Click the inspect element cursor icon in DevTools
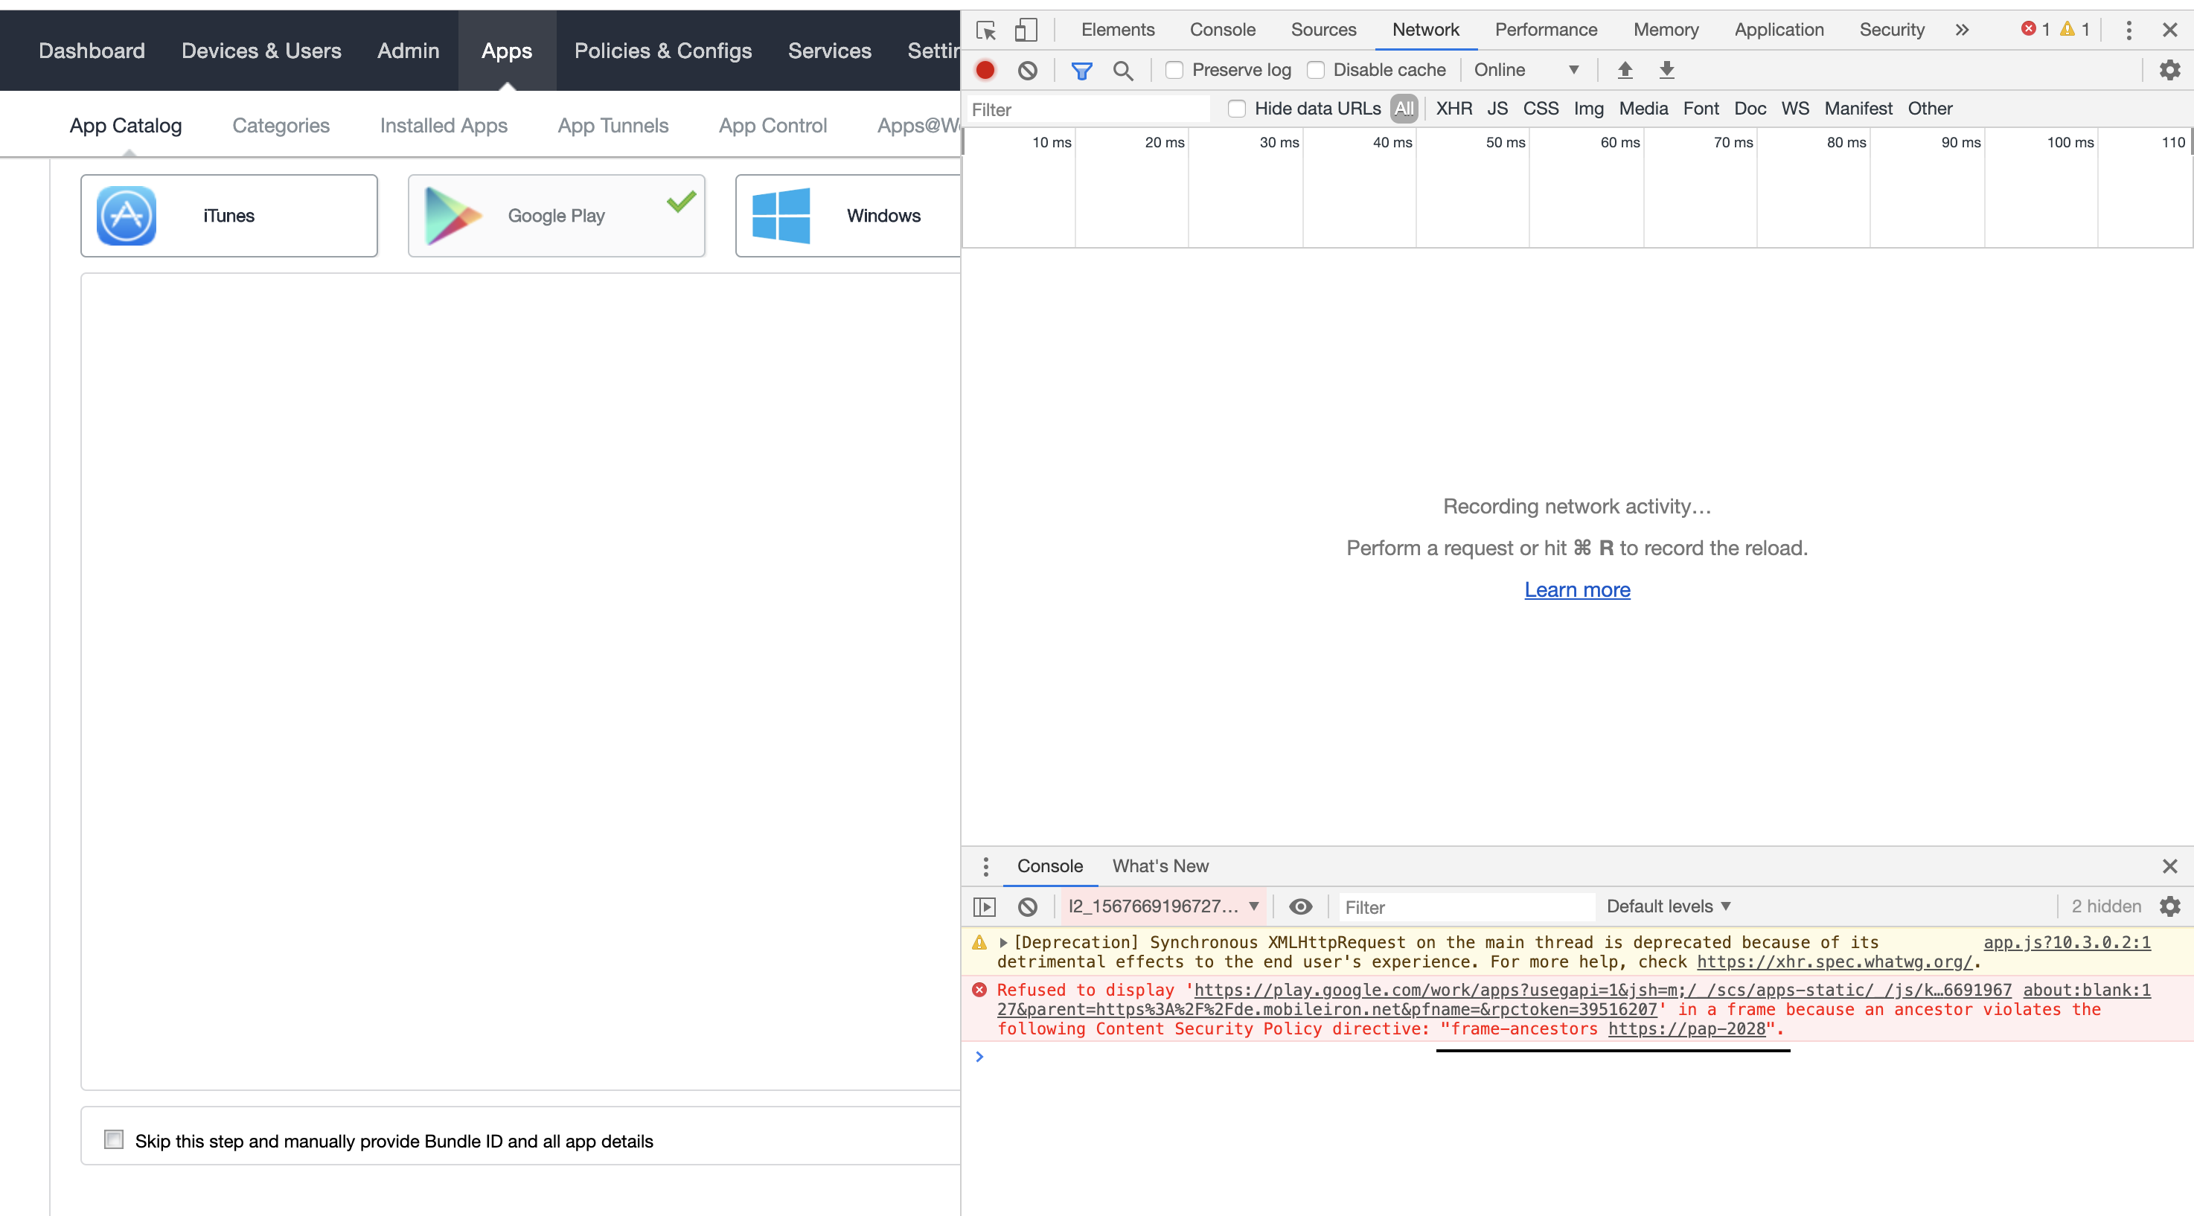Viewport: 2194px width, 1216px height. click(985, 29)
